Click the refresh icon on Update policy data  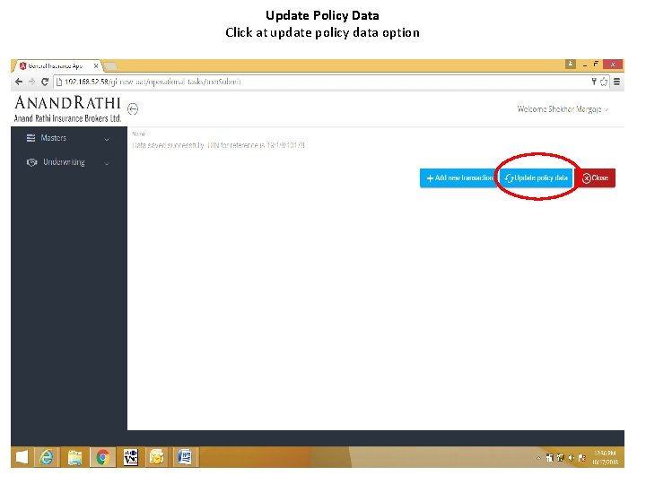[x=510, y=178]
